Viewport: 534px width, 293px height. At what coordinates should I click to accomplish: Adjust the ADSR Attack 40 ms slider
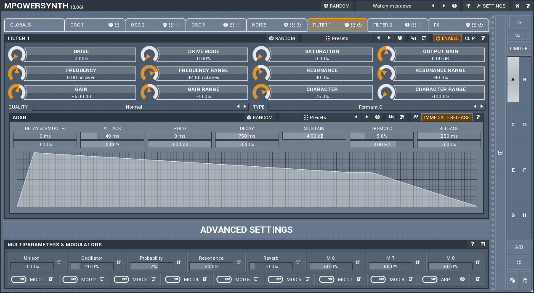click(x=112, y=136)
